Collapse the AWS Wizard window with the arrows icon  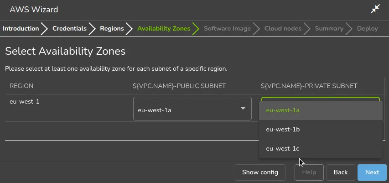point(375,9)
